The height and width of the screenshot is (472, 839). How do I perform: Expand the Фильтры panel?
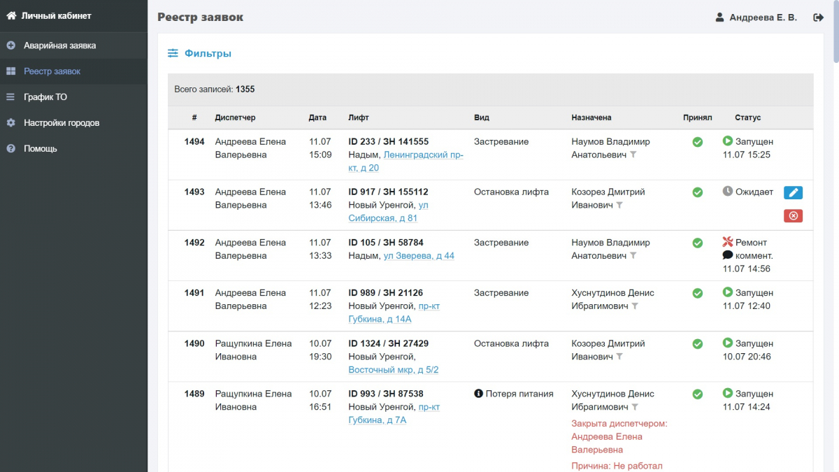[200, 53]
